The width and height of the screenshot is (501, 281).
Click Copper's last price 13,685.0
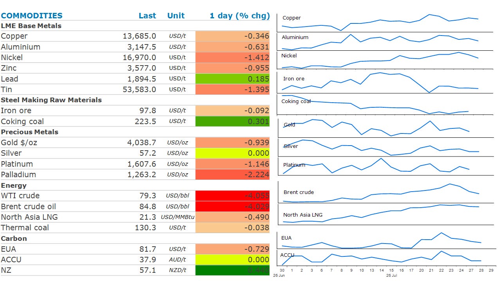click(139, 36)
